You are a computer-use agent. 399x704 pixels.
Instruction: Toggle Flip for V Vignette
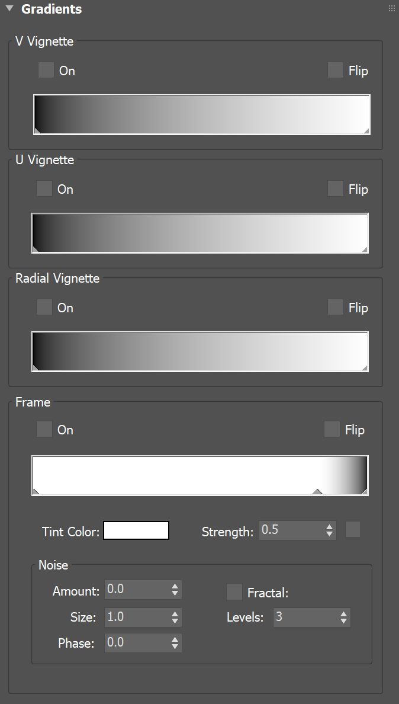(334, 70)
